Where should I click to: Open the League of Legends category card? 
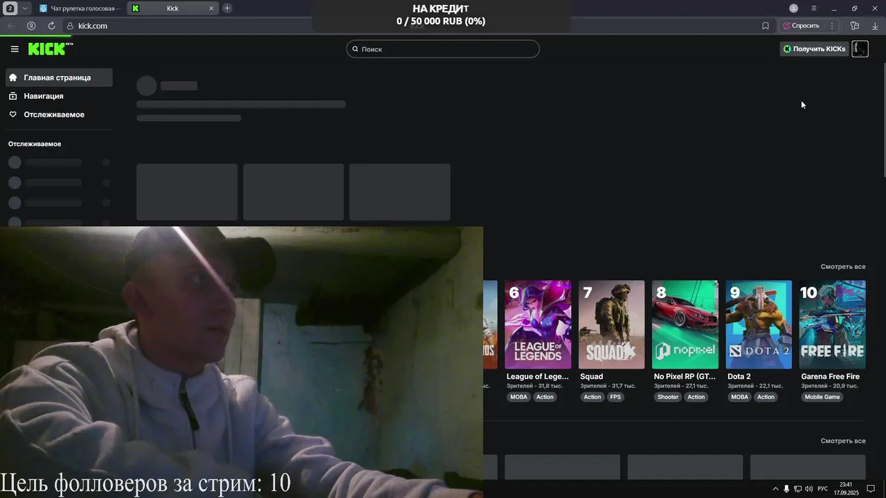[x=538, y=324]
